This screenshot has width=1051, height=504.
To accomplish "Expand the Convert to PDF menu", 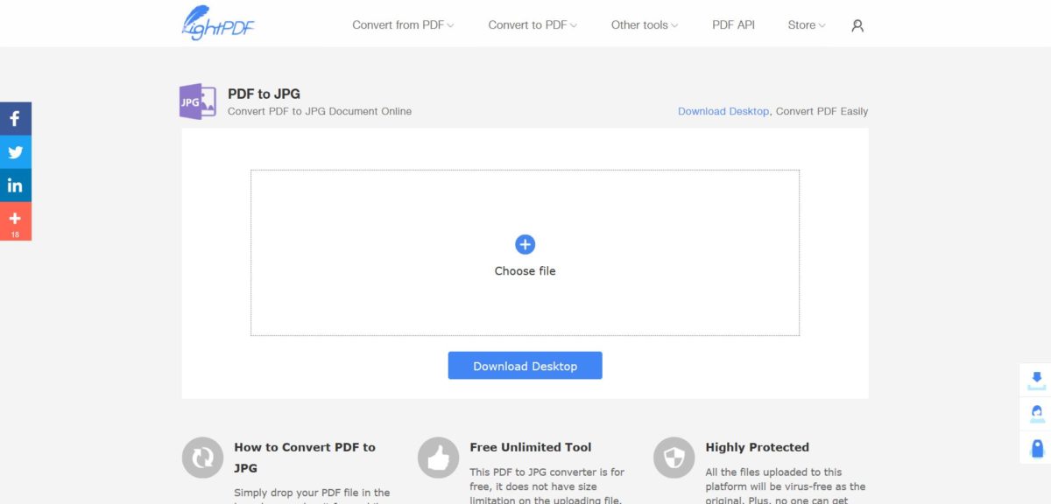I will (x=533, y=25).
